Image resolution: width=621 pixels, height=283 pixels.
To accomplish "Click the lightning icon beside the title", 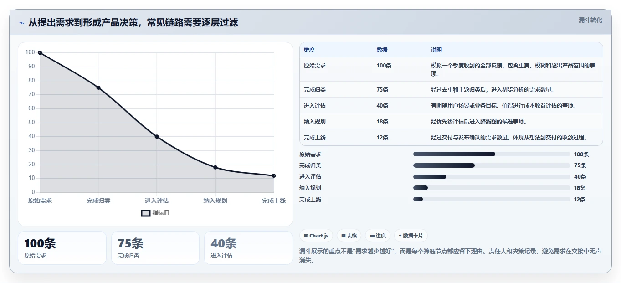I will (21, 23).
